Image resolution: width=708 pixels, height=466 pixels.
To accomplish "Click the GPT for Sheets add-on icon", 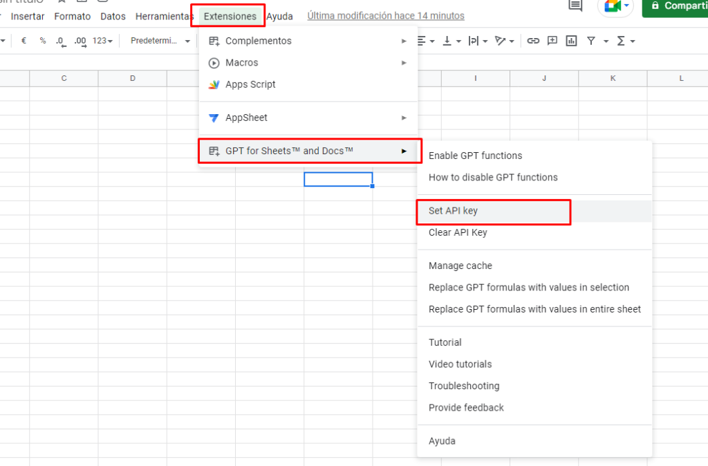I will pyautogui.click(x=214, y=151).
